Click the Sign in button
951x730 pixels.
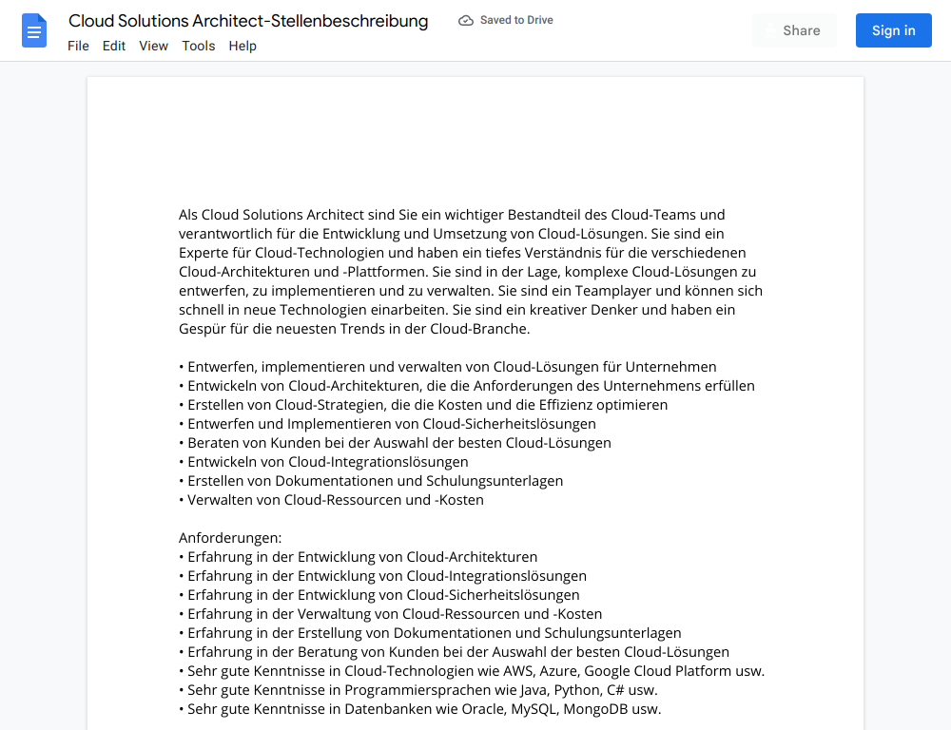click(893, 30)
